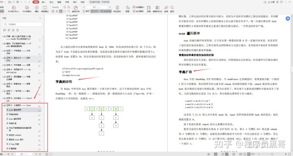
Task: Expand the 应用 8 GeoHash bookmark arrow
Action: 3,98
